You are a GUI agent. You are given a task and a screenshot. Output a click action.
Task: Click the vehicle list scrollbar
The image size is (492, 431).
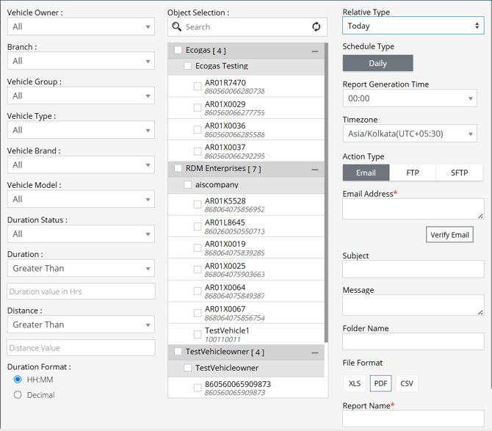(326, 191)
